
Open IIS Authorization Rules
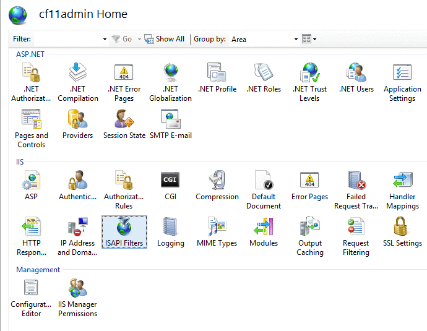pyautogui.click(x=124, y=190)
